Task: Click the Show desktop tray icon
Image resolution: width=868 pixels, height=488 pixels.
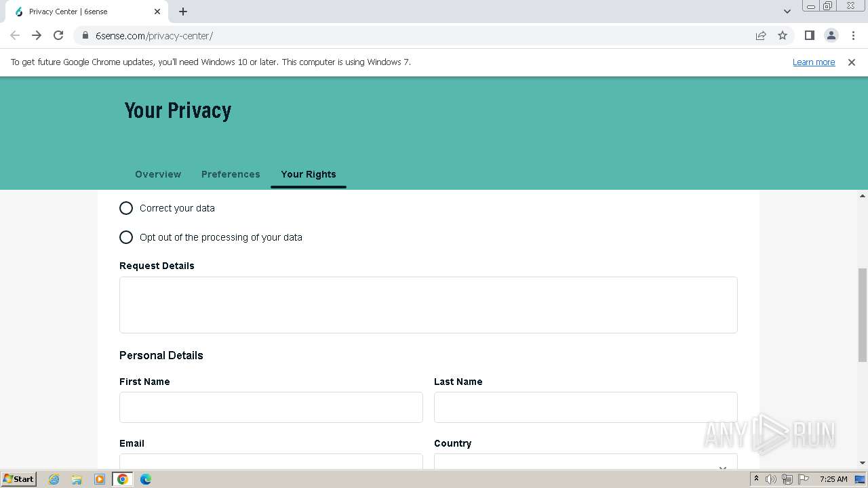Action: point(861,479)
